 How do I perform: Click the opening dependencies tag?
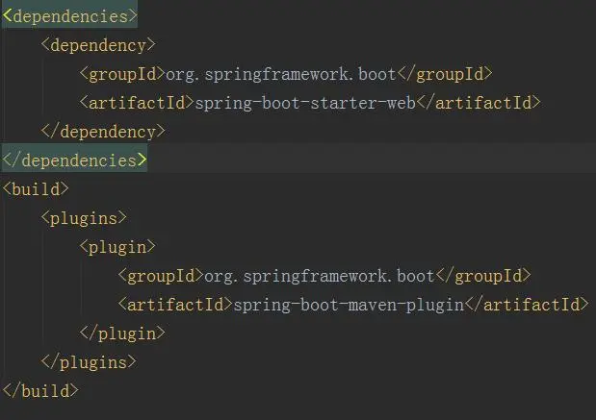point(69,16)
